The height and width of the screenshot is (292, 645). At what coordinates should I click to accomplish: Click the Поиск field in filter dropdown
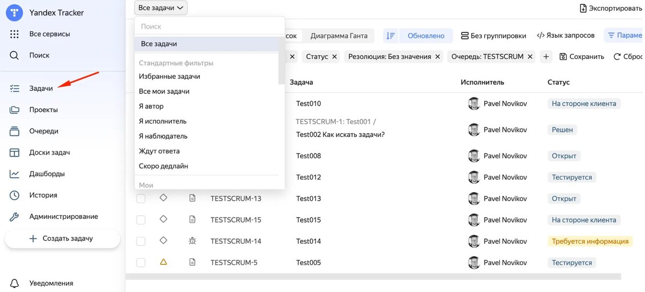(210, 26)
